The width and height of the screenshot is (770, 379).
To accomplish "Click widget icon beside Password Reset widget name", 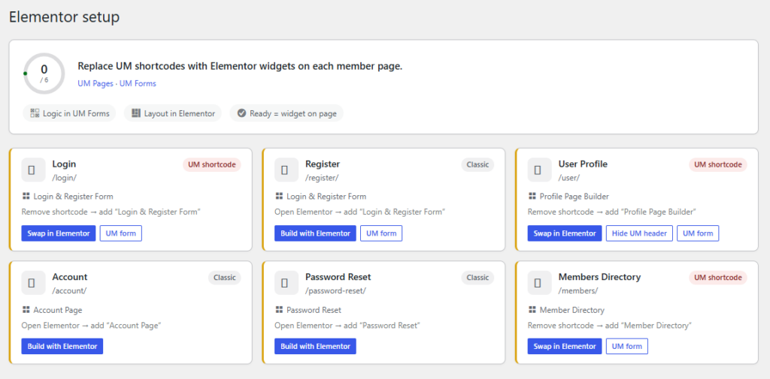I will pos(279,310).
